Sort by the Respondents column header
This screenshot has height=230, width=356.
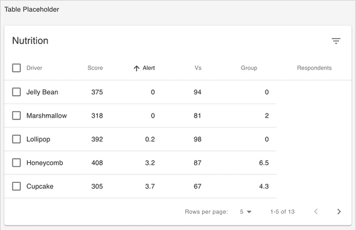click(314, 68)
